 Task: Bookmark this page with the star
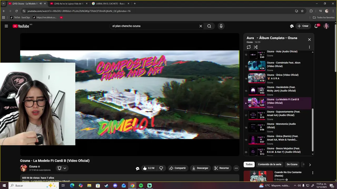[x=302, y=11]
